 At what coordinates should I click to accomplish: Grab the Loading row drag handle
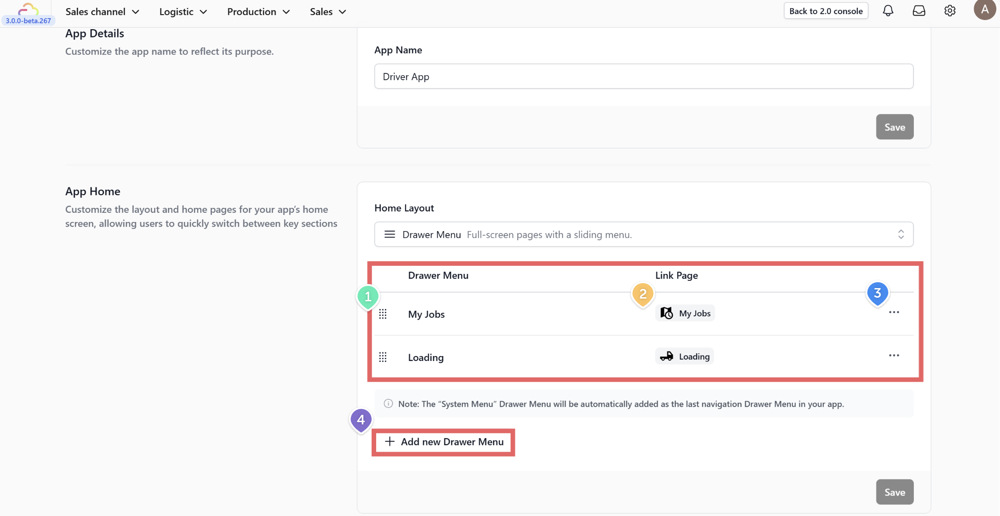(x=383, y=357)
